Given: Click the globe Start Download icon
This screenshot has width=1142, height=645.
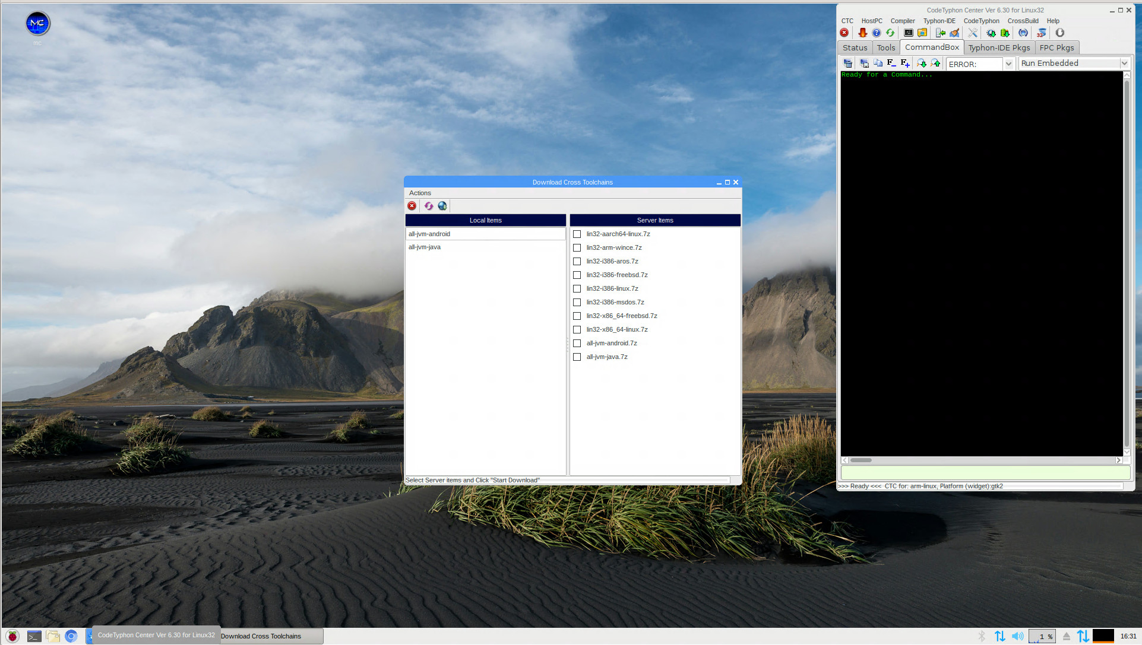Looking at the screenshot, I should tap(442, 206).
